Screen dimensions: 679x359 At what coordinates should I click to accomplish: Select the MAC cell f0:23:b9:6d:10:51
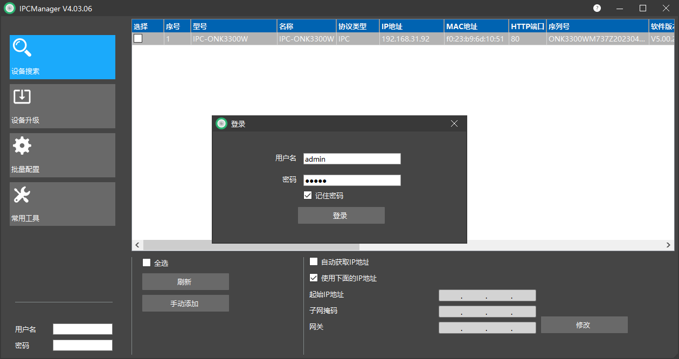pyautogui.click(x=476, y=39)
